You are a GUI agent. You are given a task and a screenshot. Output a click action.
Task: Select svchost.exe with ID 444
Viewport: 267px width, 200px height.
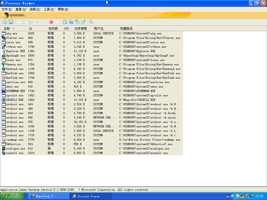point(92,104)
